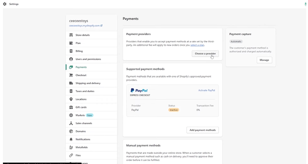The image size is (308, 164).
Task: Click the Shipping and delivery truck icon
Action: (71, 83)
